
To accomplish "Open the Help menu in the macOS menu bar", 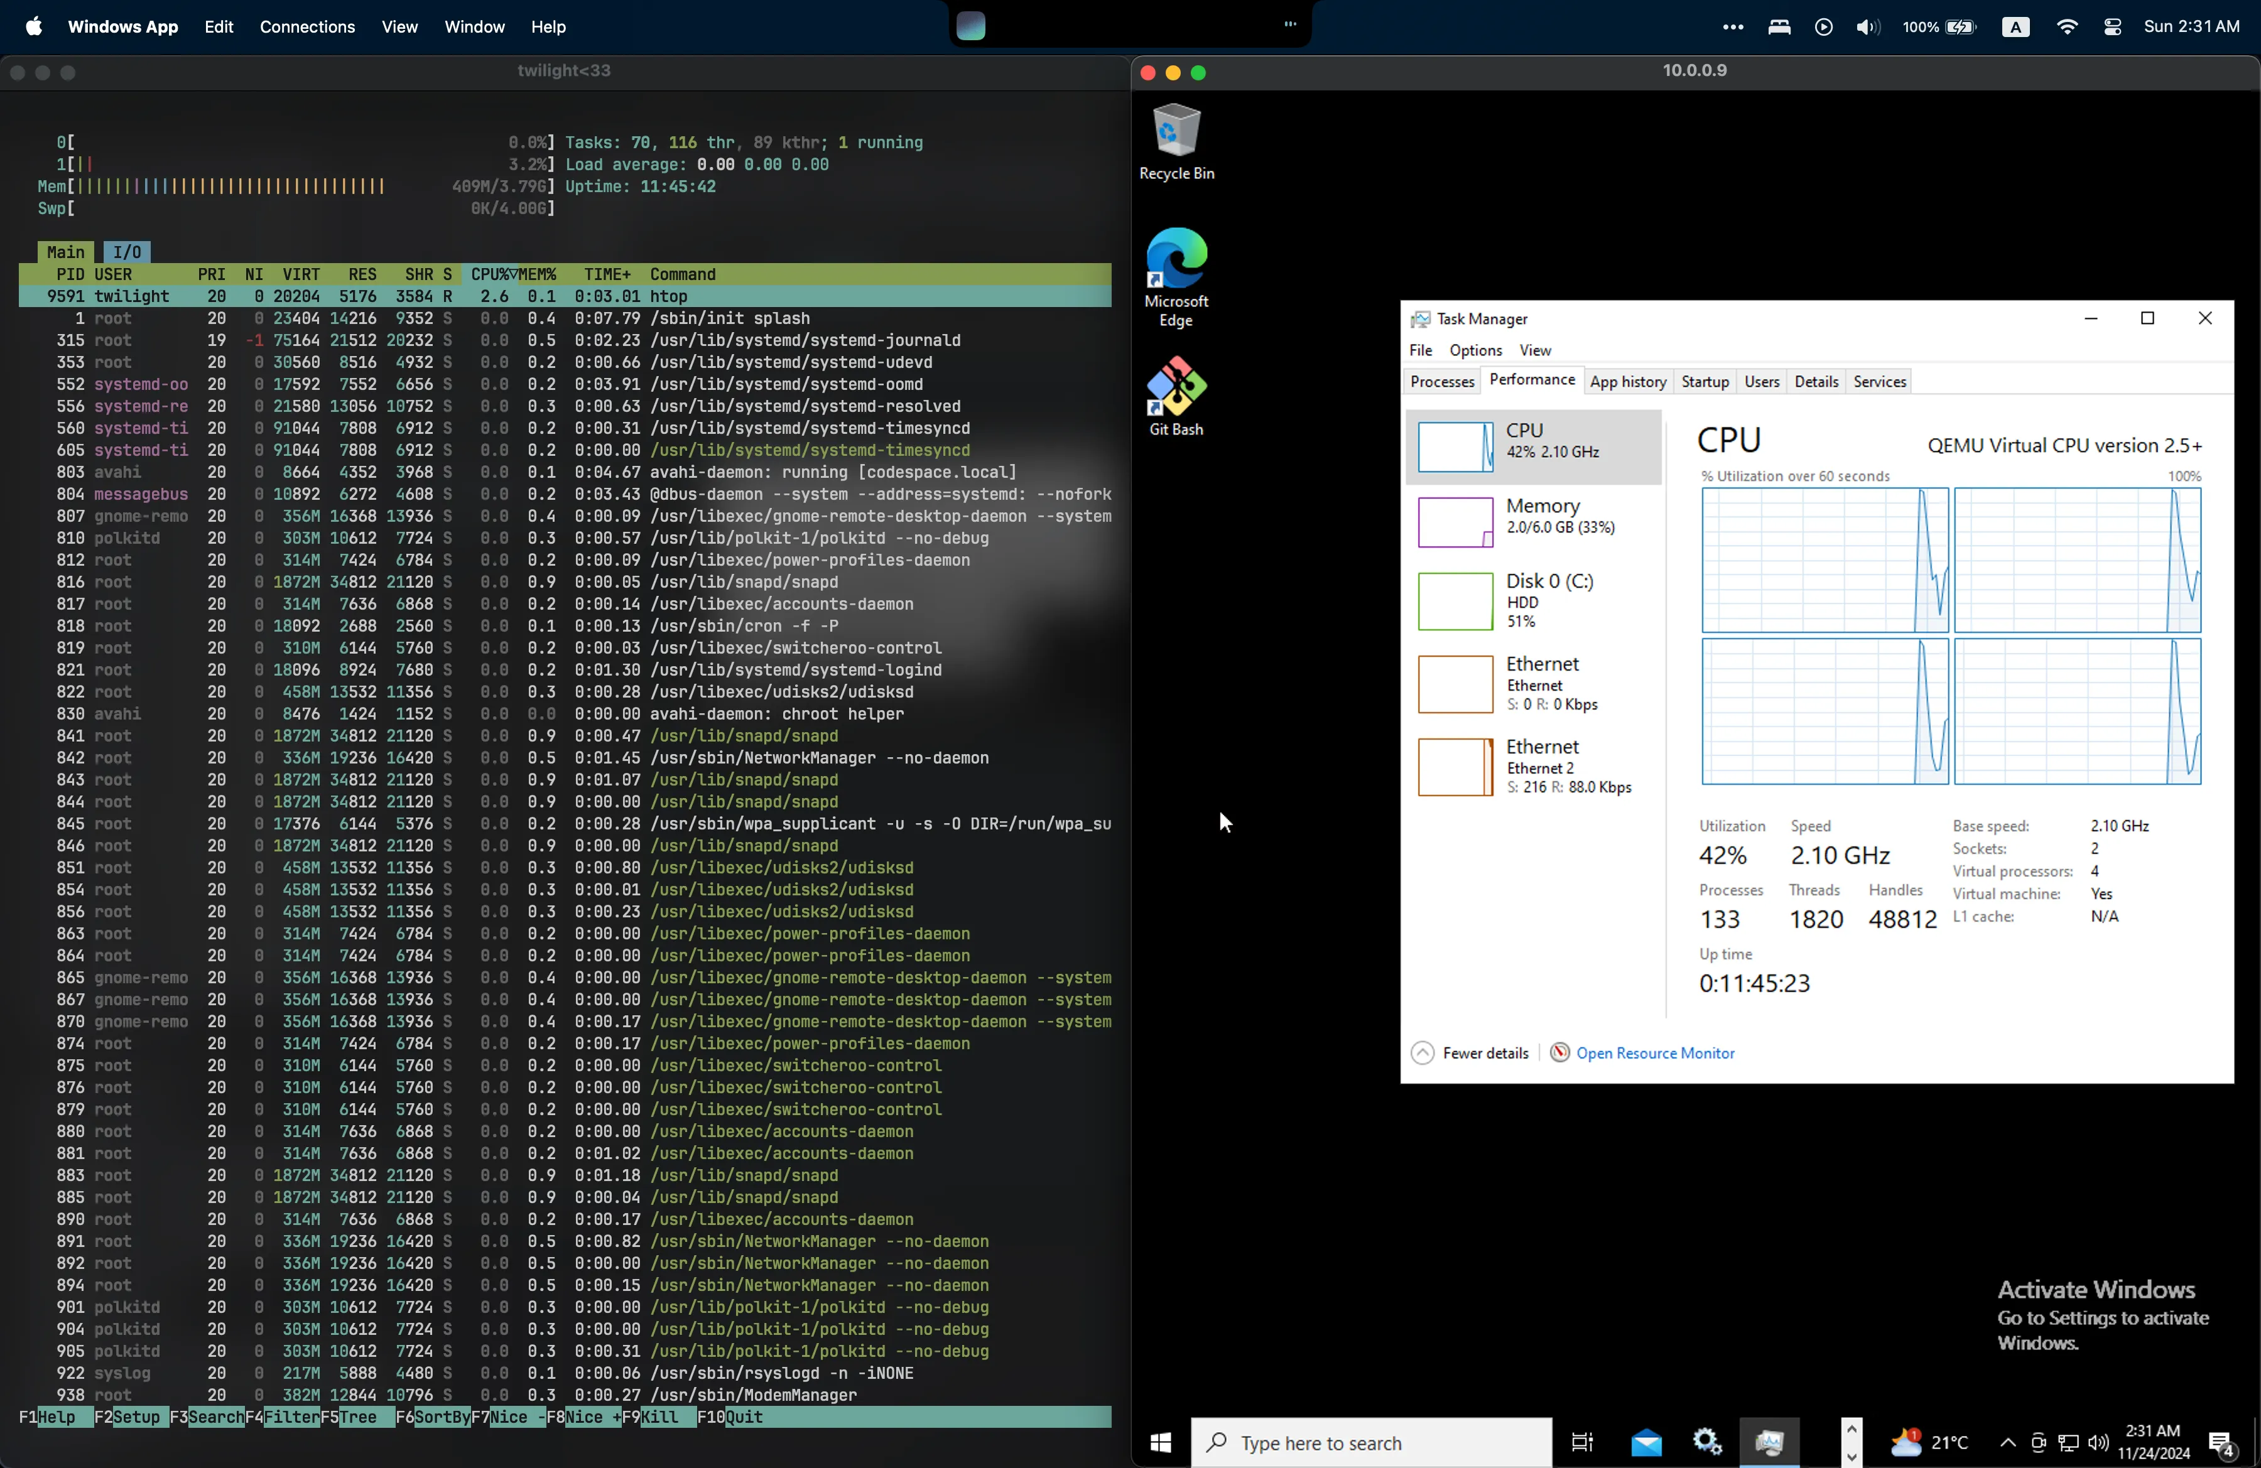I will 548,26.
